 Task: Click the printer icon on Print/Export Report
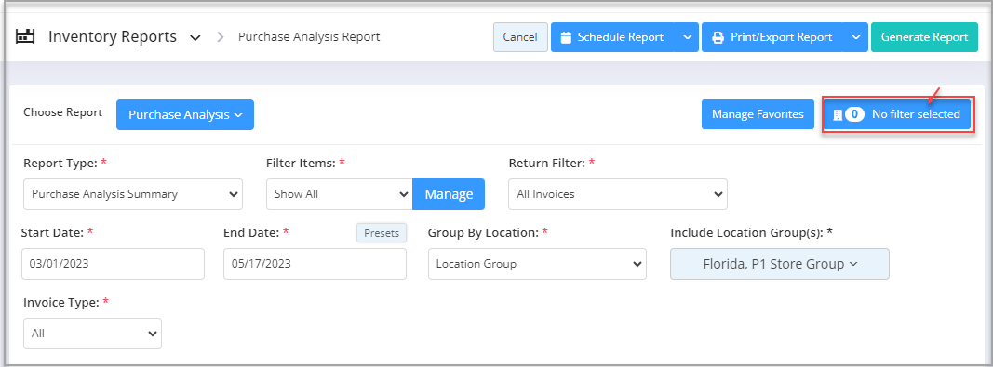(718, 37)
